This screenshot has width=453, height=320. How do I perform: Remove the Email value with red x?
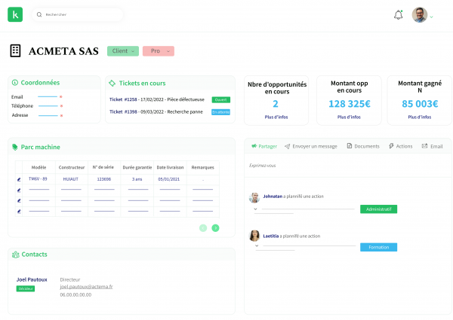pyautogui.click(x=61, y=97)
